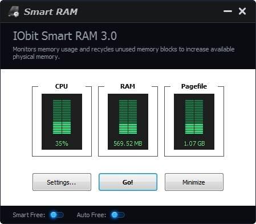Viewport: 256px width, 224px height.
Task: Click the 569.52 MB RAM value
Action: (128, 143)
